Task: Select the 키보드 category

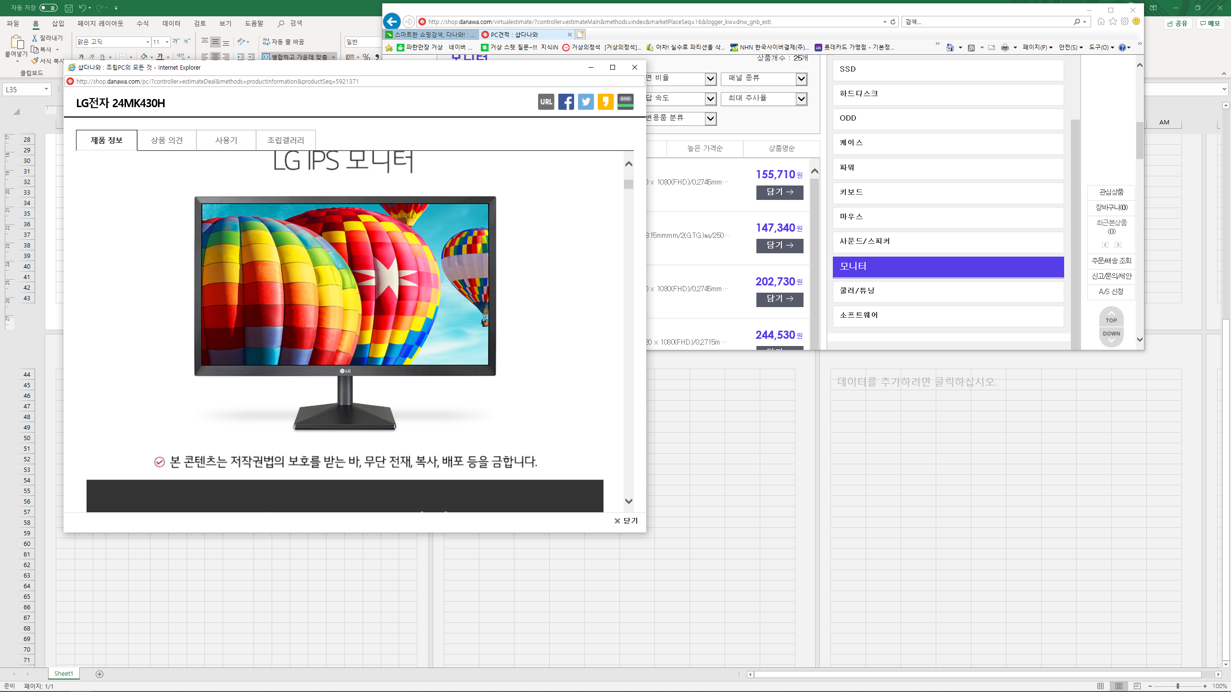Action: coord(948,192)
